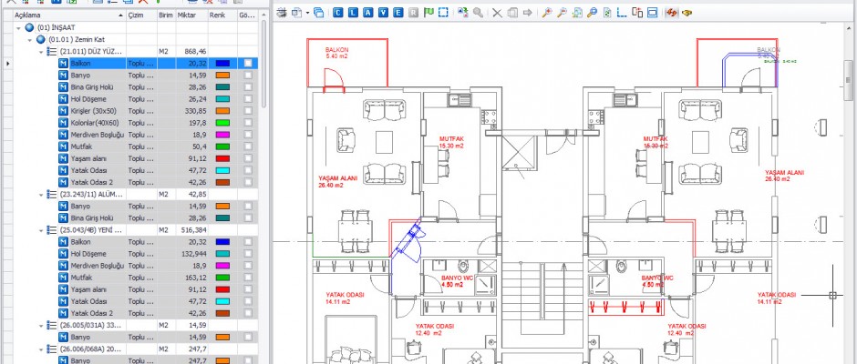Click the dashed selection rectangle tool
This screenshot has height=364, width=857.
point(442,13)
